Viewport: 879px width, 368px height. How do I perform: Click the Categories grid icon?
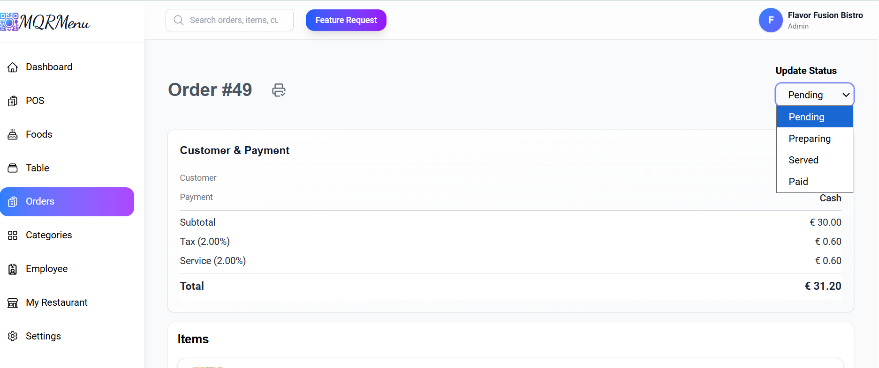coord(13,236)
